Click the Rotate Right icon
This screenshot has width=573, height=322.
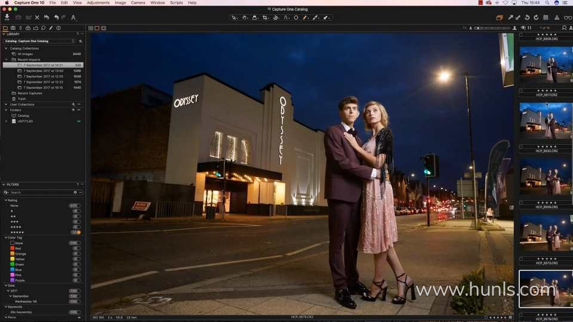pos(536,17)
